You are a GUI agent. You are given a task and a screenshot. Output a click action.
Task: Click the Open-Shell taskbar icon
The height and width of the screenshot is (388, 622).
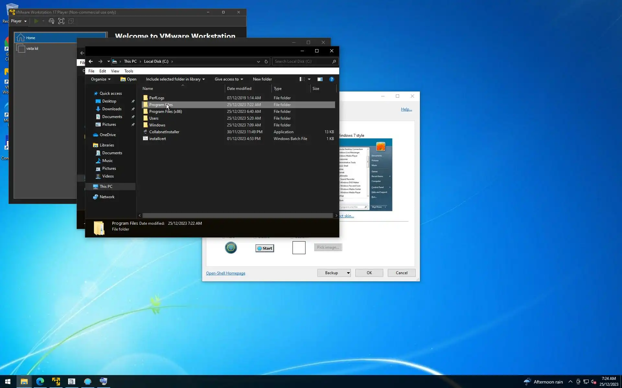click(87, 382)
